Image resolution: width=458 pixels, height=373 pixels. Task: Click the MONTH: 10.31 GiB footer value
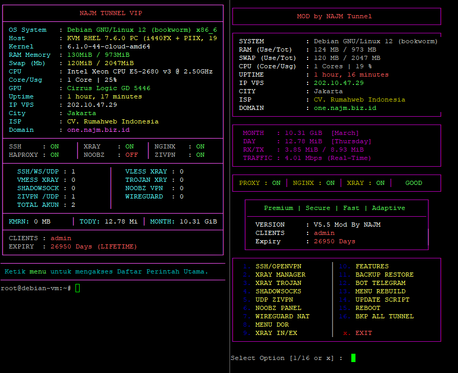tap(184, 221)
